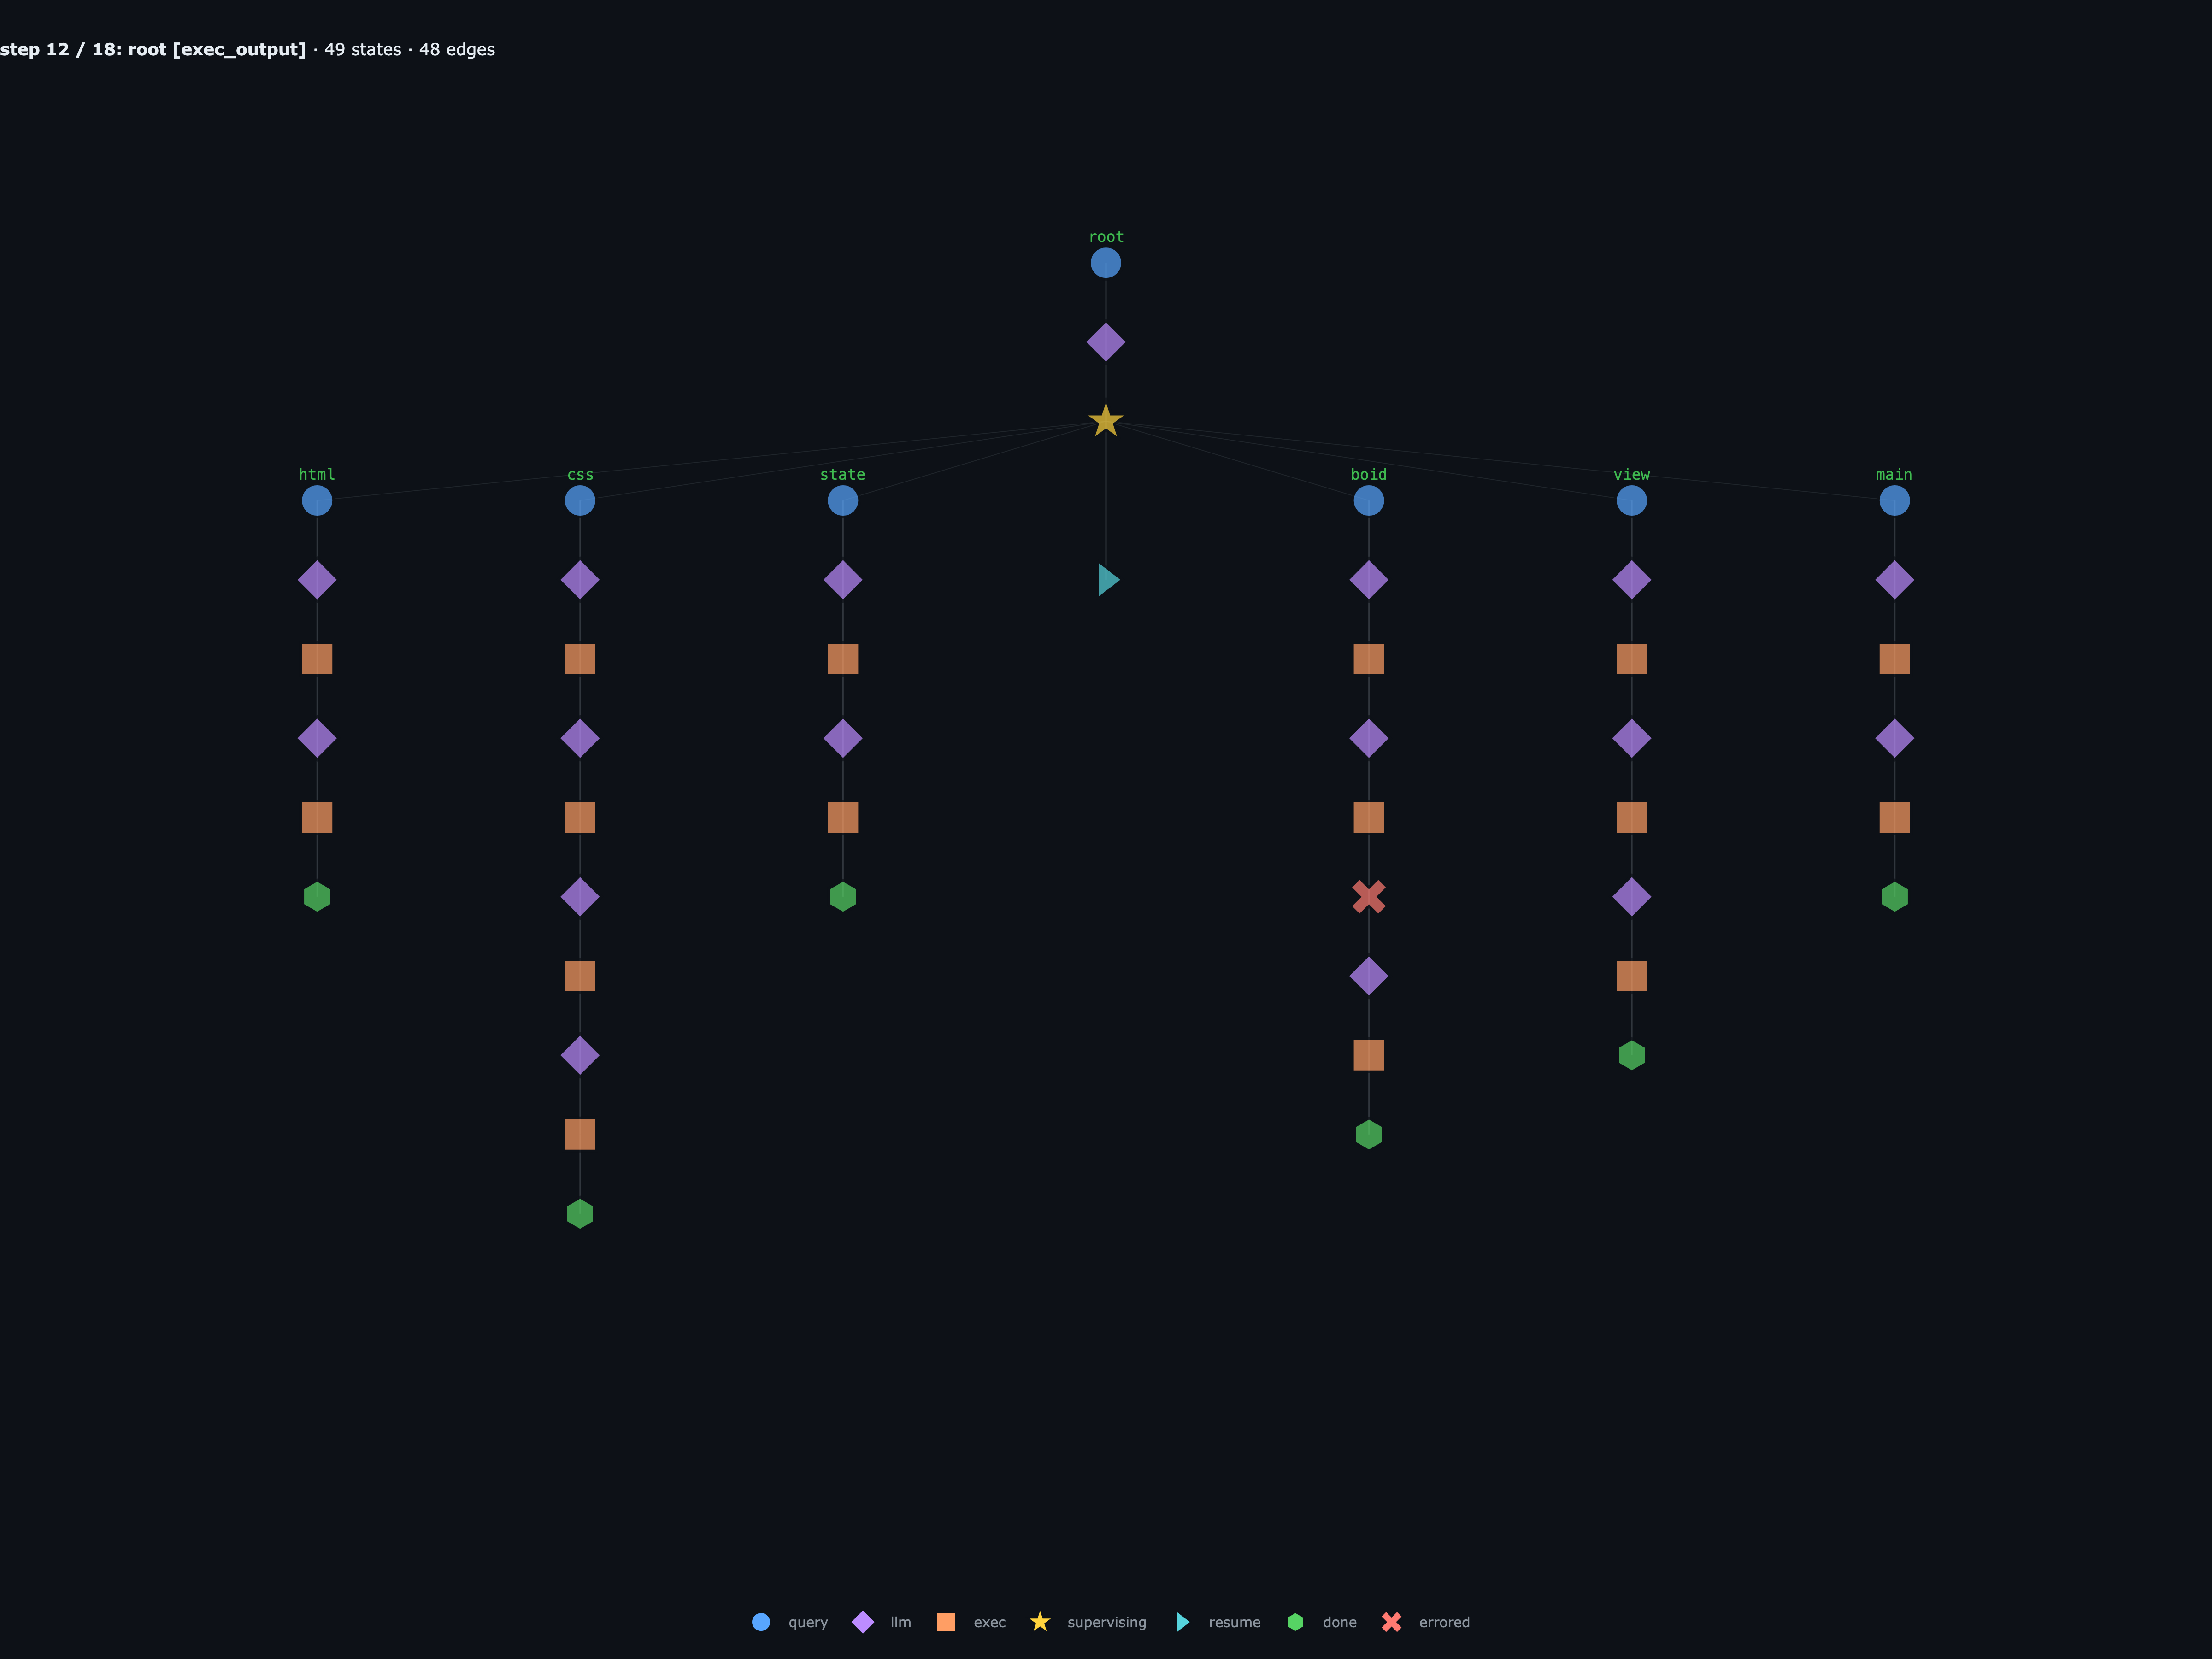Click second llm diamond under main
The image size is (2212, 1659).
pos(1895,738)
